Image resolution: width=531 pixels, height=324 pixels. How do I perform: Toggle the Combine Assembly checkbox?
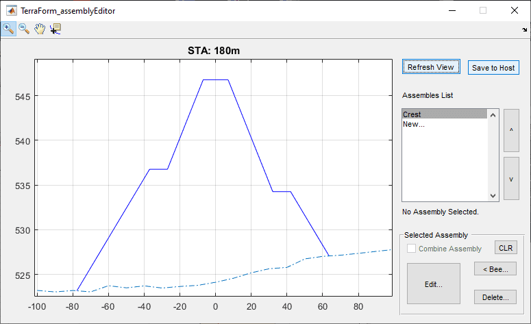(412, 249)
